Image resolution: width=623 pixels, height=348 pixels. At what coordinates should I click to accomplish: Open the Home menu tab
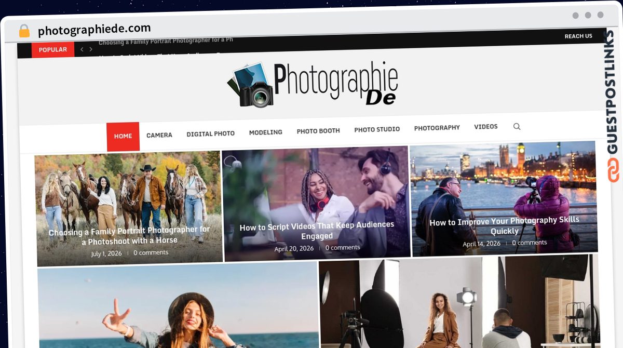click(123, 137)
